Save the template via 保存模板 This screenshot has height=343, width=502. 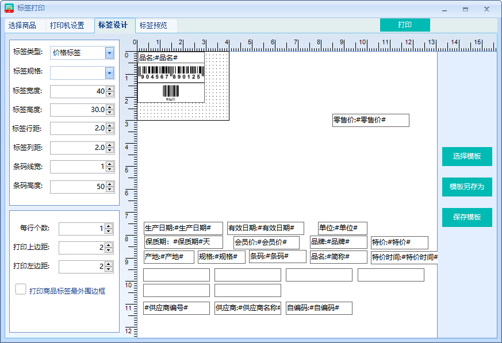pyautogui.click(x=466, y=218)
